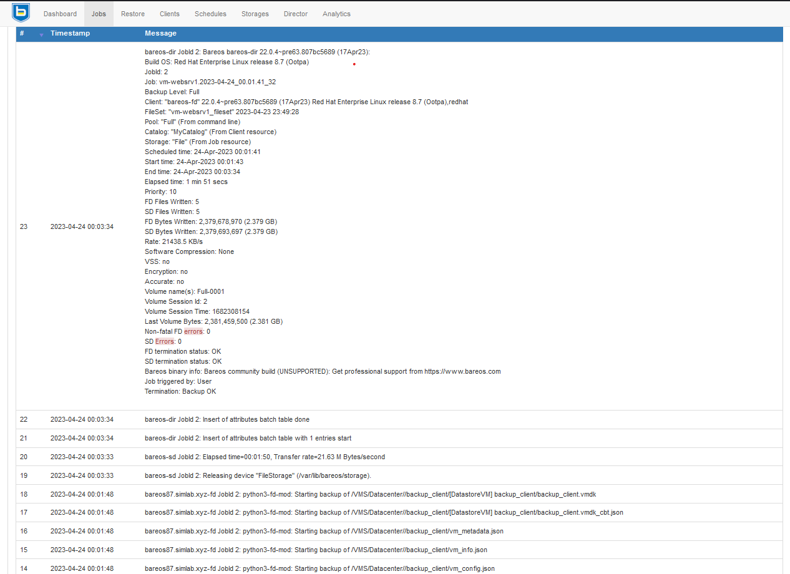Click the https://www.bareos.com URL text

[x=462, y=371]
